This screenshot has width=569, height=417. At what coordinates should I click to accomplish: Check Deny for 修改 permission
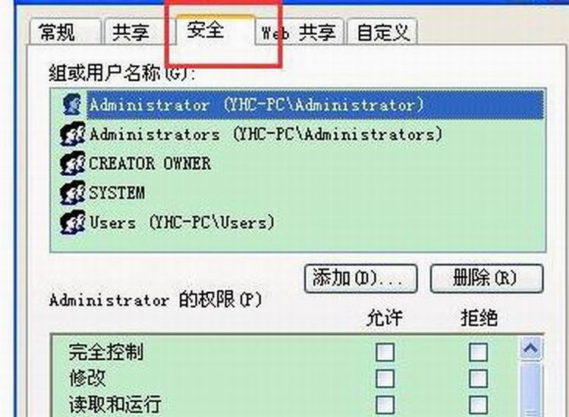tap(478, 378)
